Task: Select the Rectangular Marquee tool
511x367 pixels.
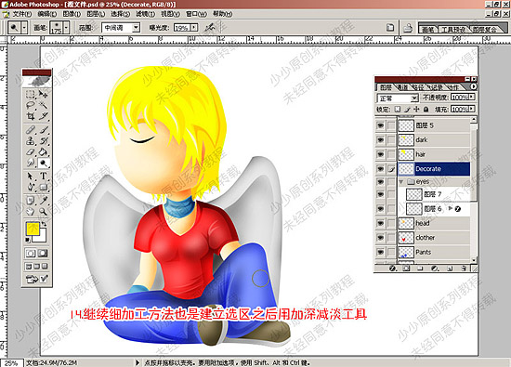Action: (31, 94)
